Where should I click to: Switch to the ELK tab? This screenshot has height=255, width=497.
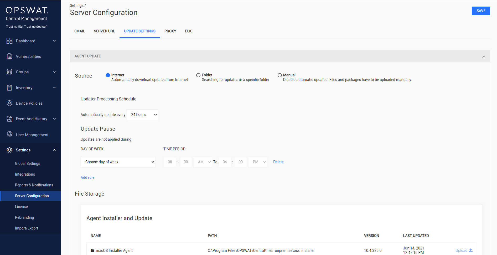[188, 31]
